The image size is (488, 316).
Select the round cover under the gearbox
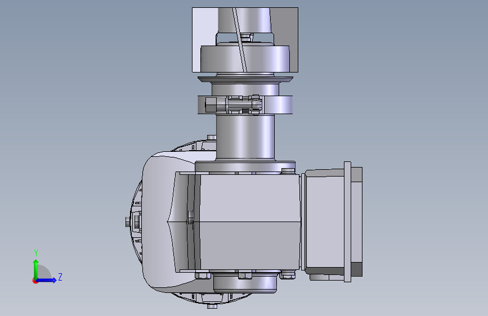pyautogui.click(x=245, y=283)
